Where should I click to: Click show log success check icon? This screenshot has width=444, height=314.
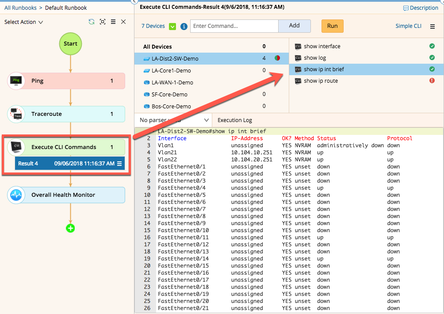pyautogui.click(x=432, y=57)
